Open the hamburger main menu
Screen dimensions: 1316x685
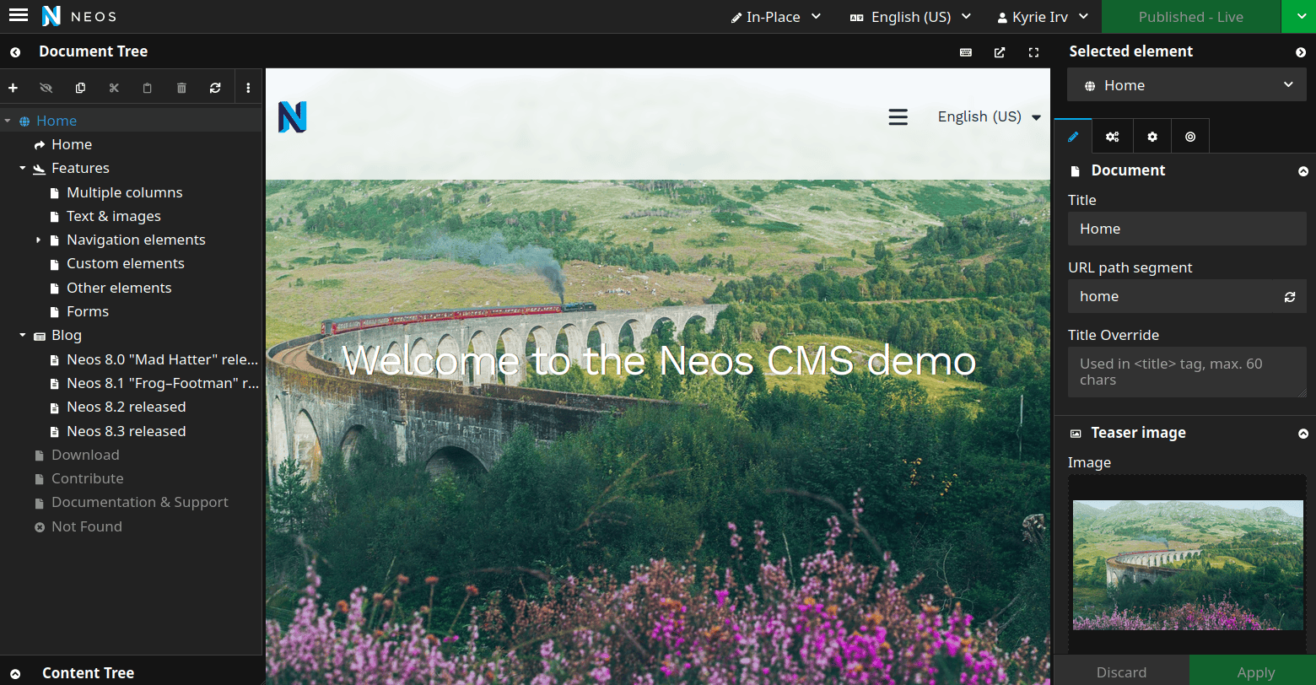[18, 16]
